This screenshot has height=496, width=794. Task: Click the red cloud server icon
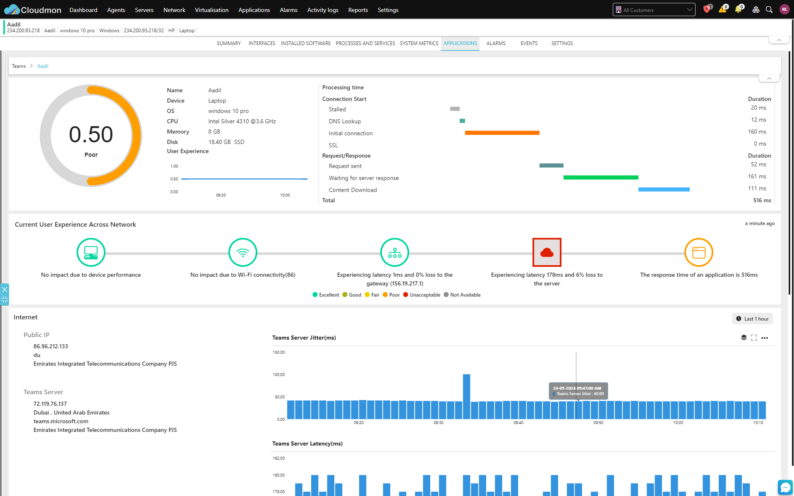click(x=547, y=252)
